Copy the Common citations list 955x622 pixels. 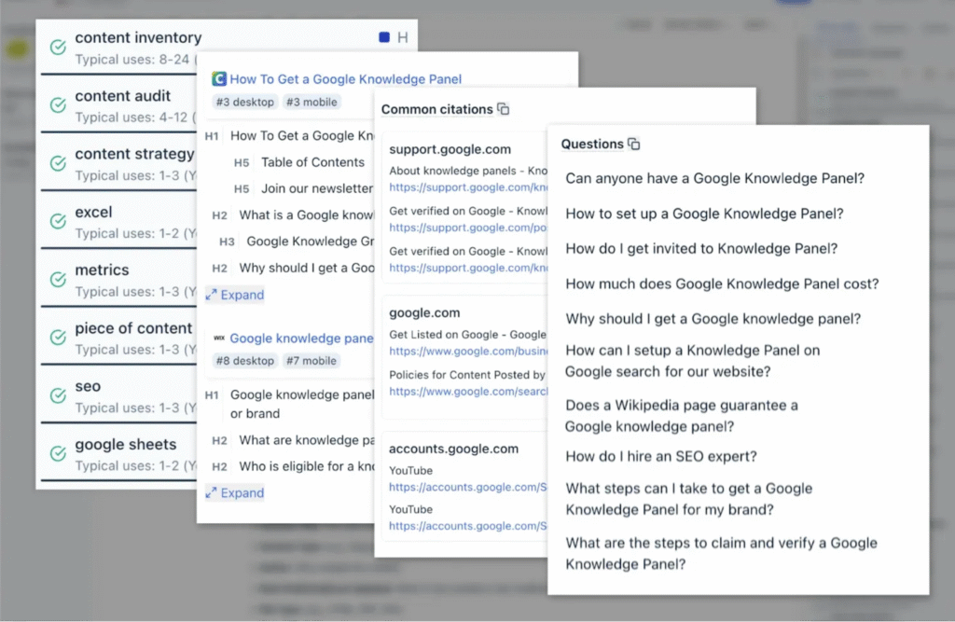[503, 109]
